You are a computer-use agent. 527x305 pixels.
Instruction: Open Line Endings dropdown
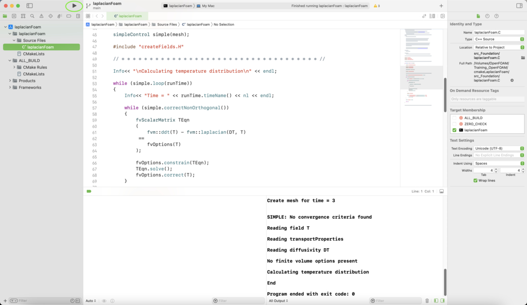tap(499, 156)
